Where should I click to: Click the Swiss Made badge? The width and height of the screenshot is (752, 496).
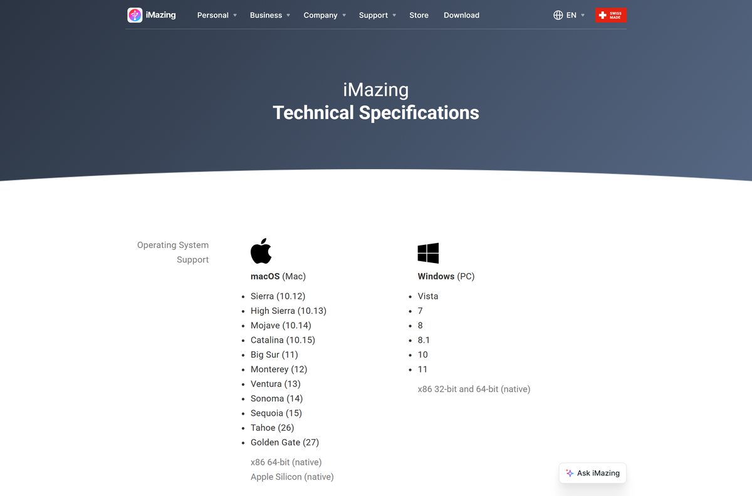[611, 15]
